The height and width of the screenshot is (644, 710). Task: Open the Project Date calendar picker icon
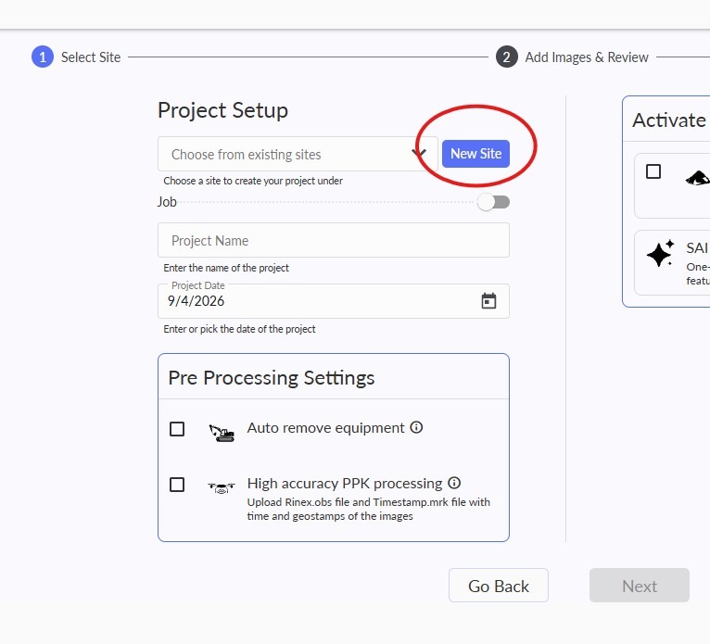[x=488, y=301]
